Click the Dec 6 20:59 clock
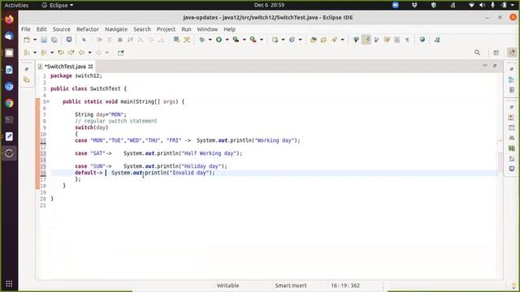Screen dimensions: 520x292 (269, 5)
